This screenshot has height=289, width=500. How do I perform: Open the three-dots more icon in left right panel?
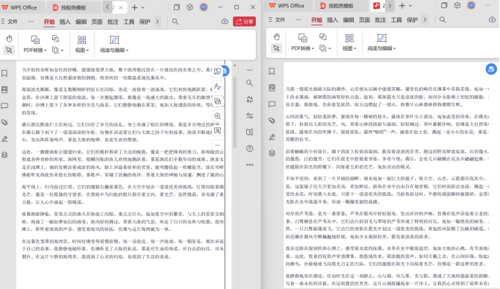250,165
